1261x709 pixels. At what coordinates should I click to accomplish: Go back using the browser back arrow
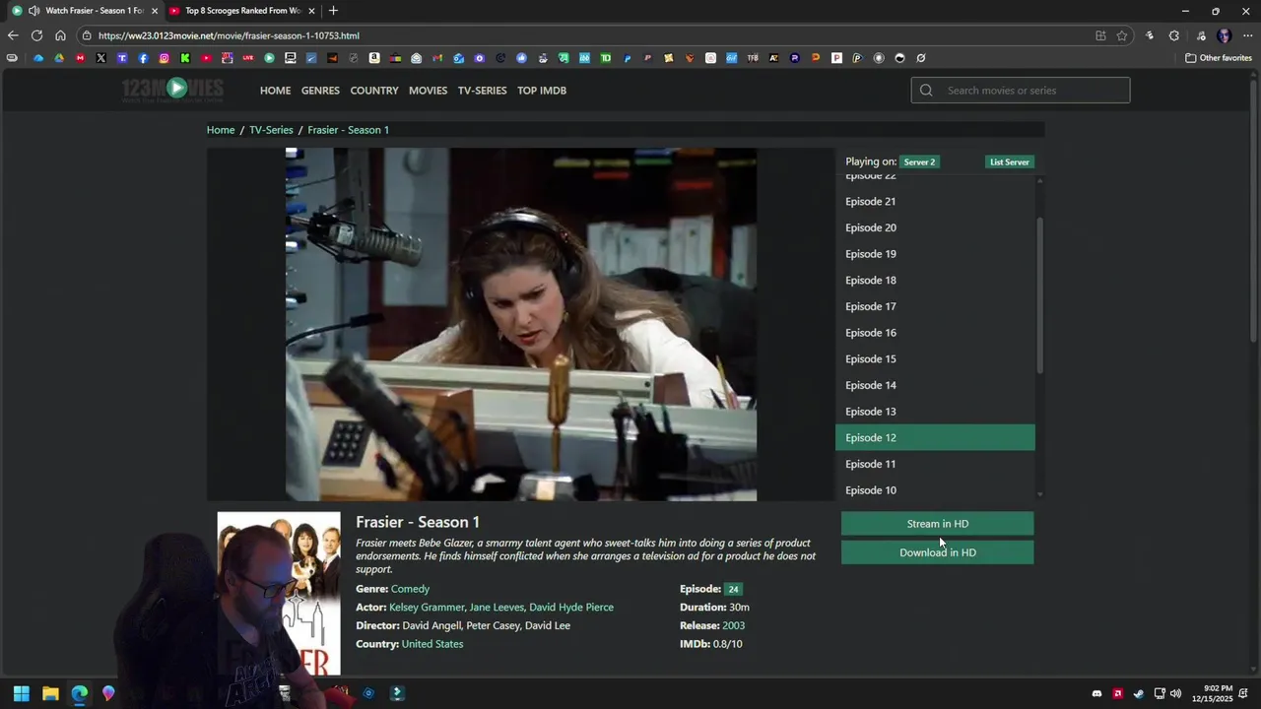click(13, 35)
